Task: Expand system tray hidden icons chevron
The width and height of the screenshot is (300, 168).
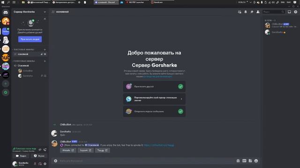Action: 250,2
